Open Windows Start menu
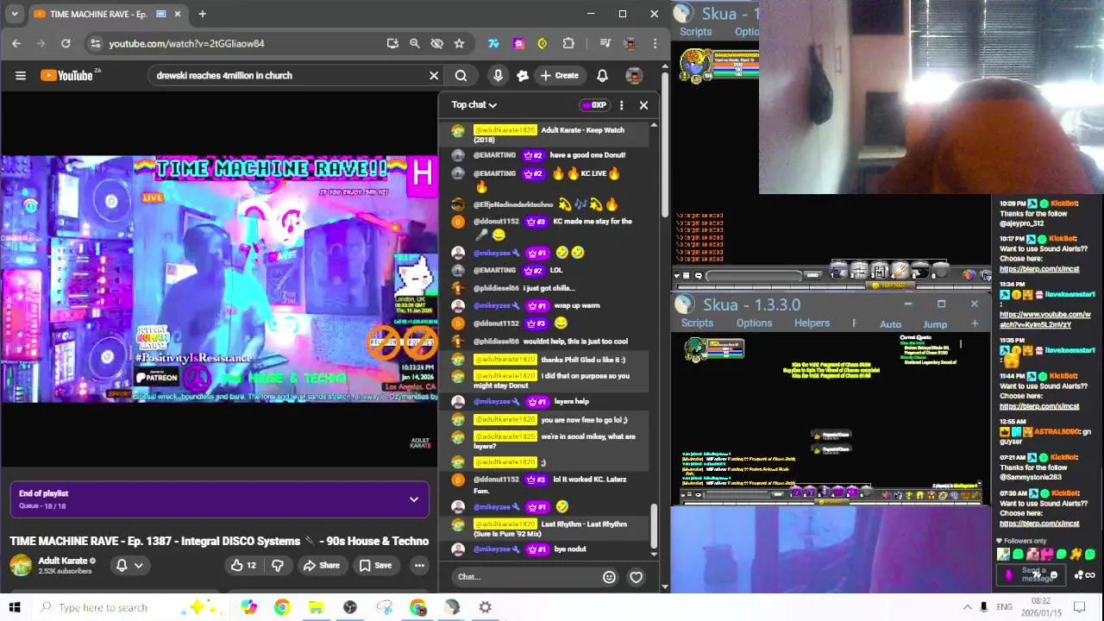Image resolution: width=1104 pixels, height=621 pixels. pos(15,607)
